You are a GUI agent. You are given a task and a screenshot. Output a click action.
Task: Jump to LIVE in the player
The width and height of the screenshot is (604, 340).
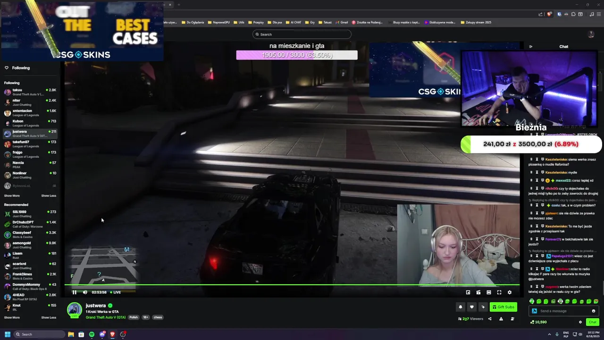coord(116,292)
